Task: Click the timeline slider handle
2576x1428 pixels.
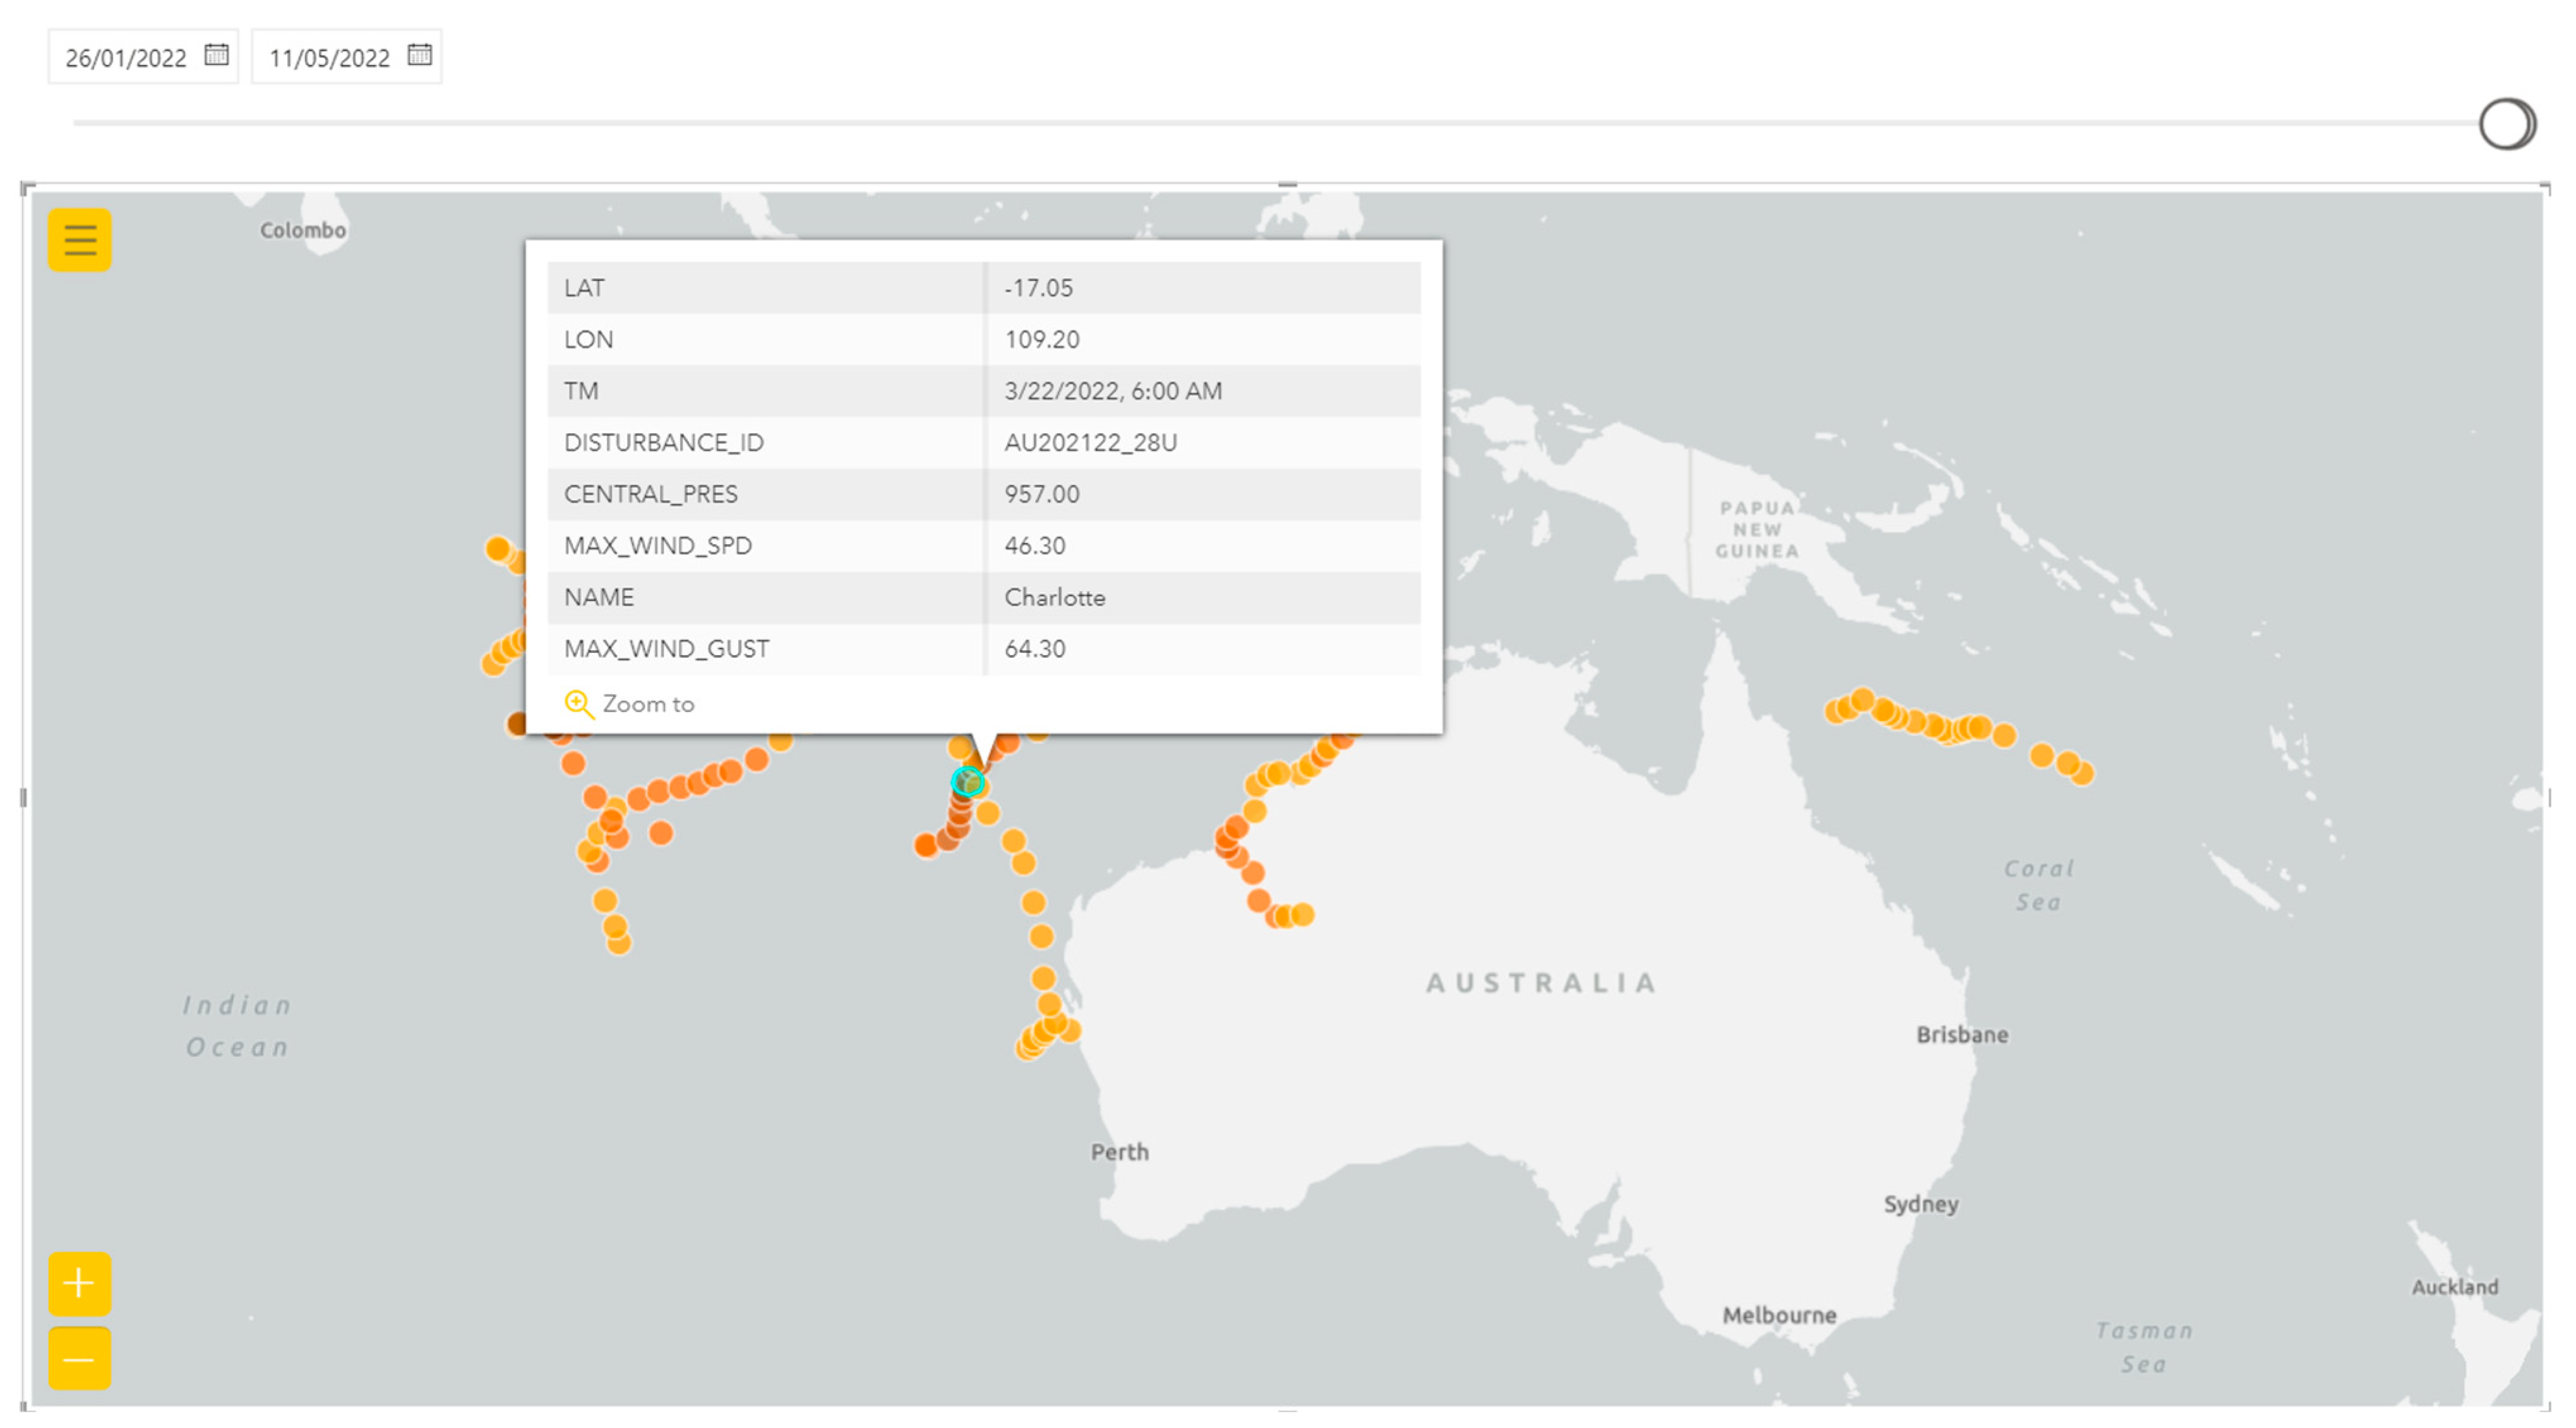Action: [x=2505, y=124]
